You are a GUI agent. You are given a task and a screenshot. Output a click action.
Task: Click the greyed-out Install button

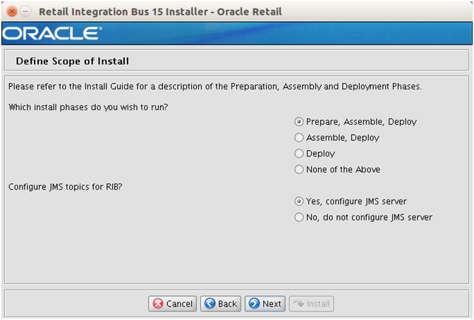311,303
